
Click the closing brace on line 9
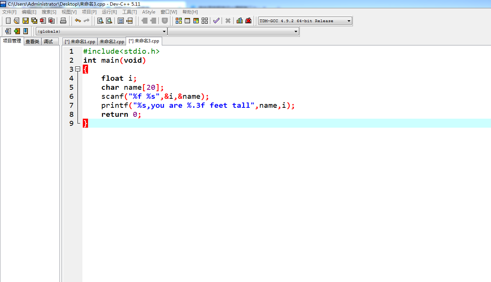[x=85, y=123]
